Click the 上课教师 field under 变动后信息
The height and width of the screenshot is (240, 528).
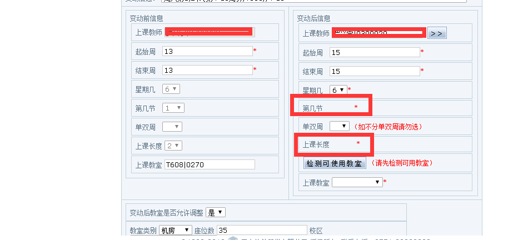pos(378,33)
